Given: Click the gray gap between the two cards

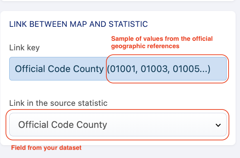Looking at the screenshot, I should pyautogui.click(x=117, y=8).
